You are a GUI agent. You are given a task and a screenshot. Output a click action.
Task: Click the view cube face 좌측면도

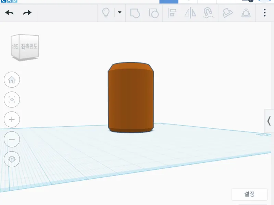29,47
